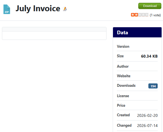163x132 pixels.
Task: Open the edit pencil icon beside July Invoice
Action: point(65,9)
